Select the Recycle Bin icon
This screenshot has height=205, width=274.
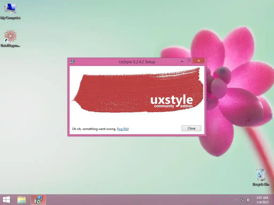261,177
